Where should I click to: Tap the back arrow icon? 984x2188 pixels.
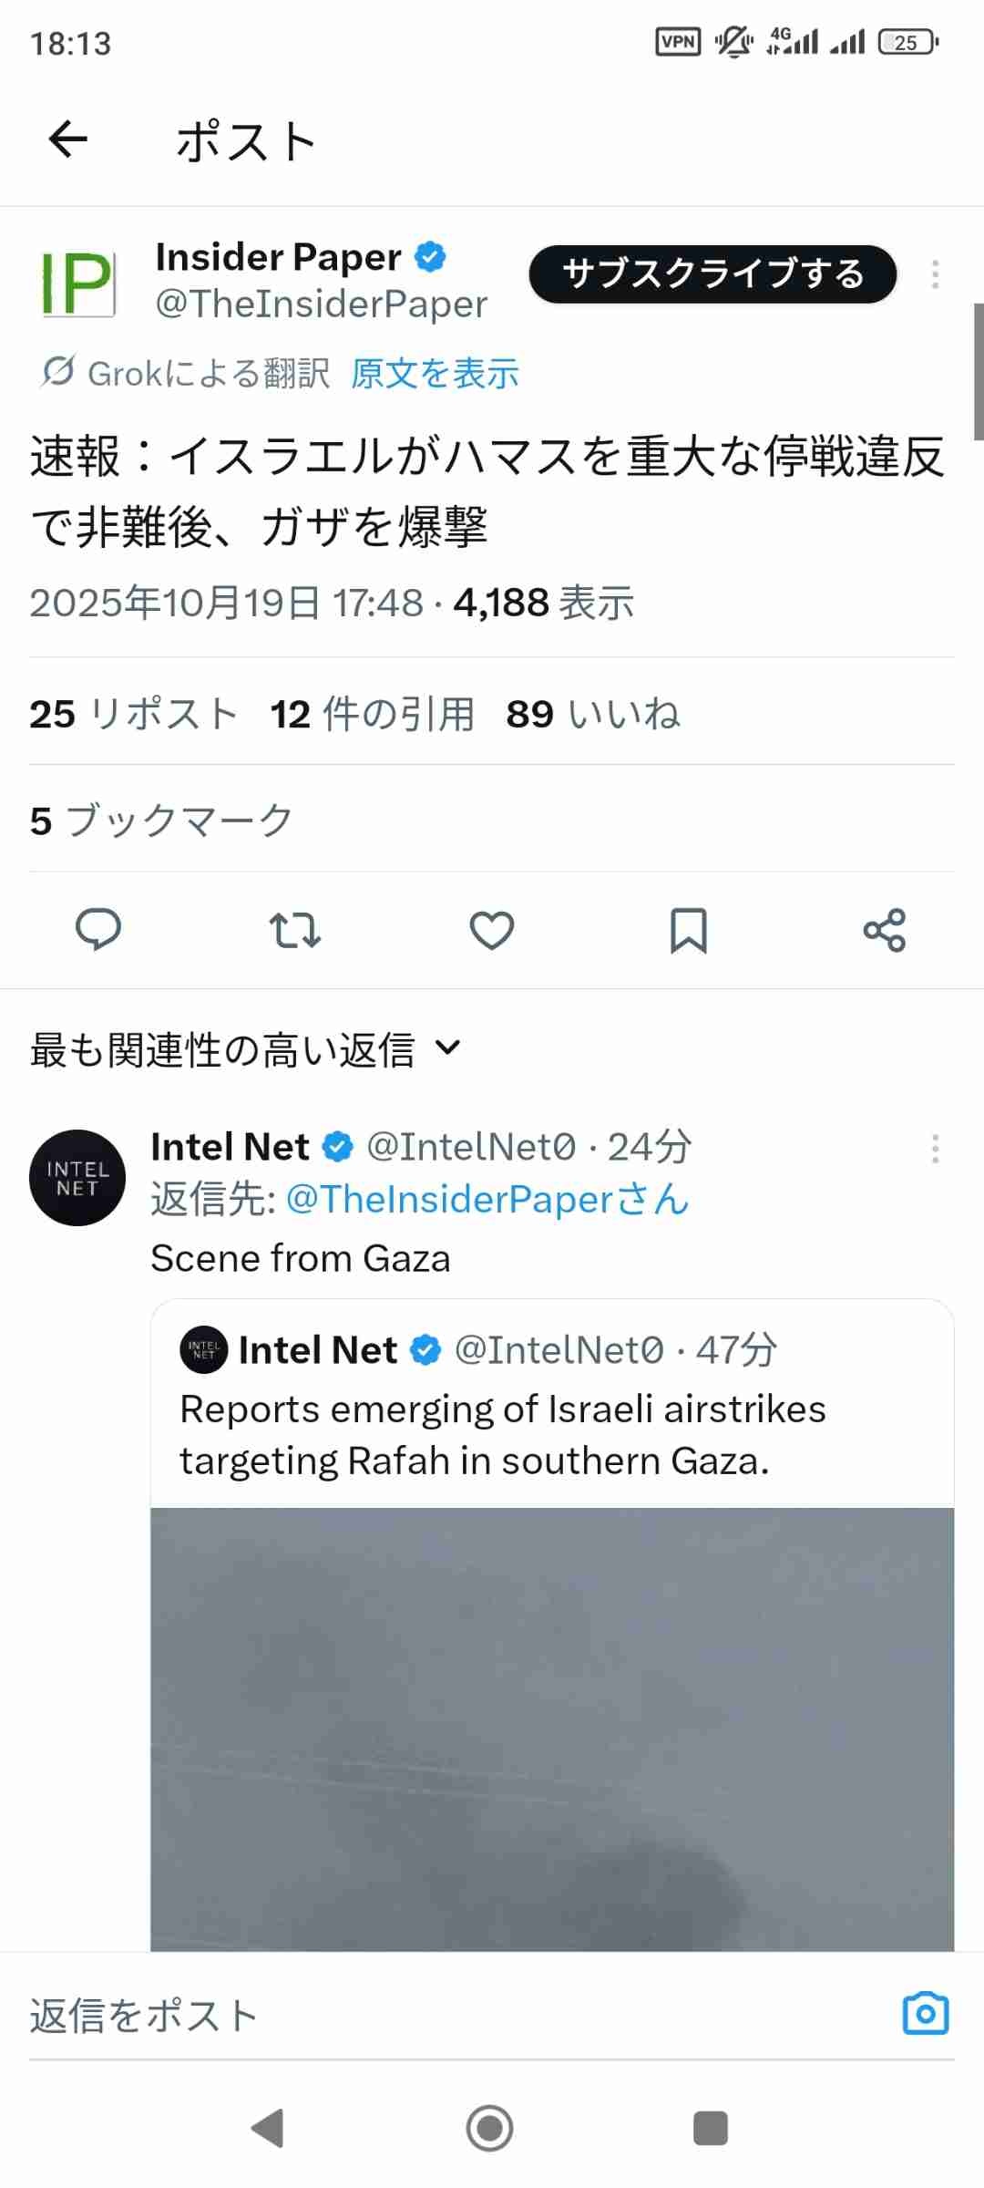coord(68,140)
